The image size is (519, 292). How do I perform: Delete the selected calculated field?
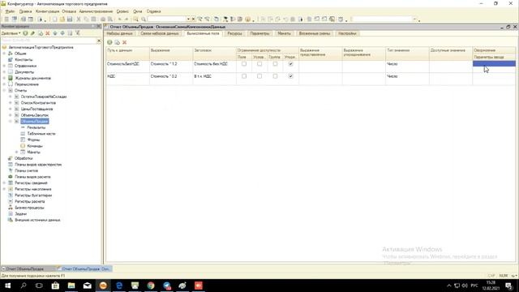tap(124, 42)
